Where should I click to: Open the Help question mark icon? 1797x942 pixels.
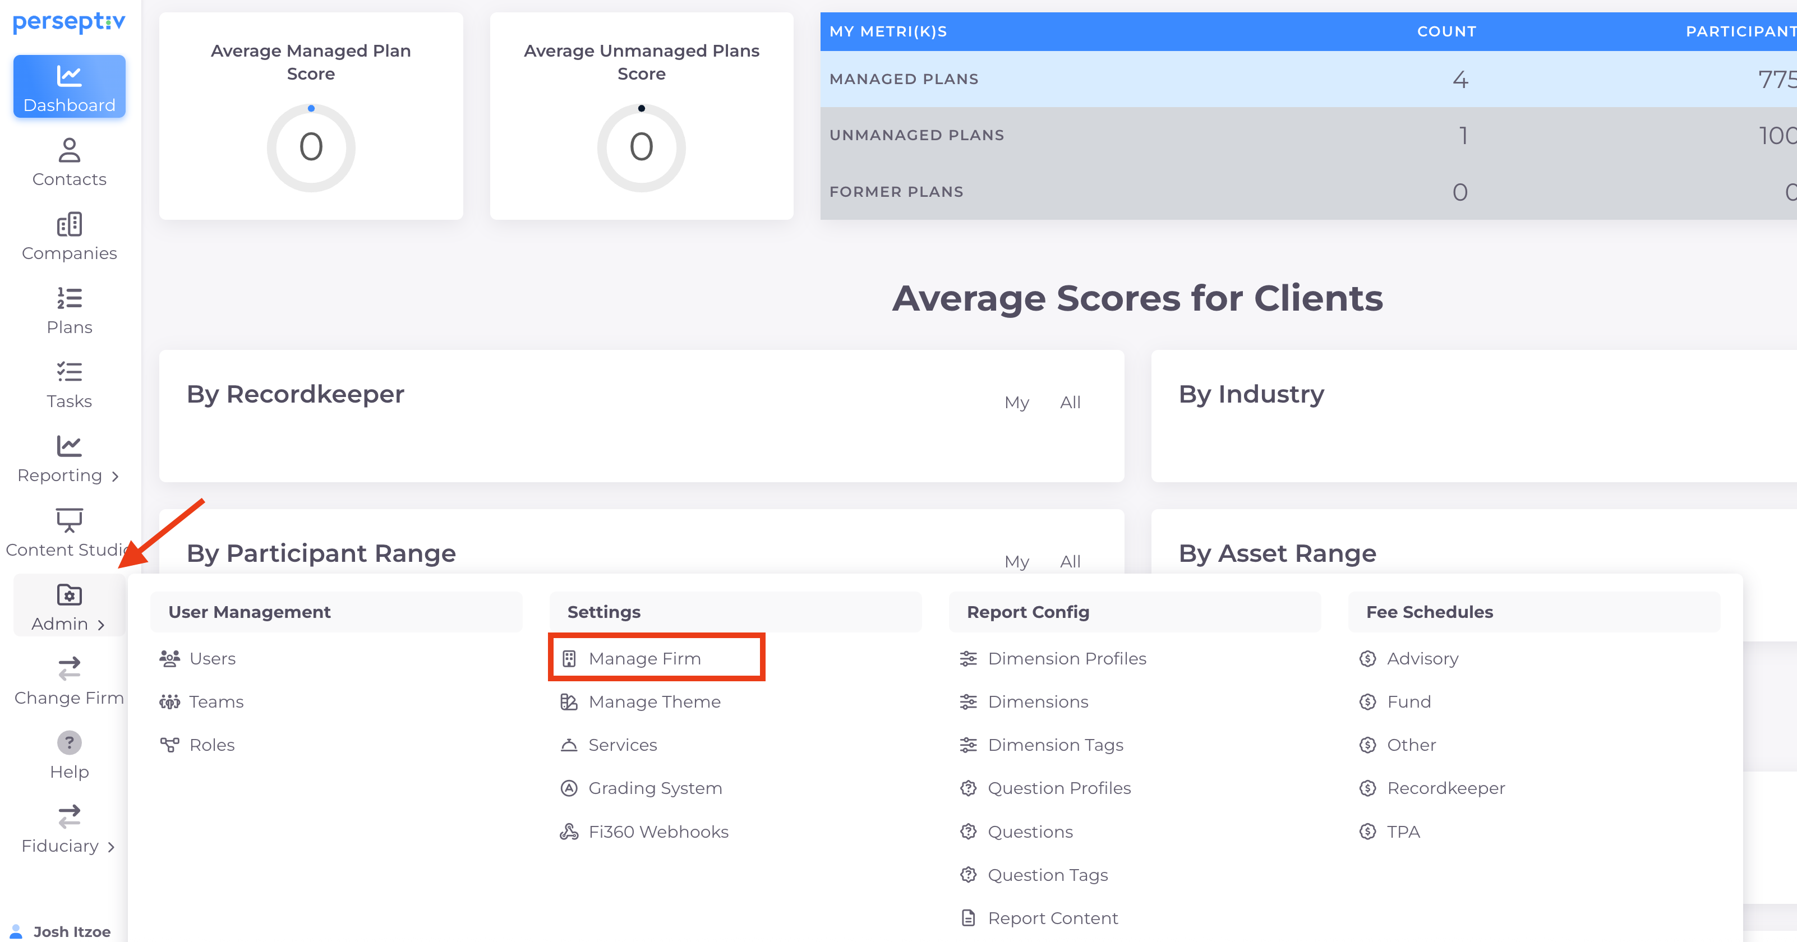[69, 742]
